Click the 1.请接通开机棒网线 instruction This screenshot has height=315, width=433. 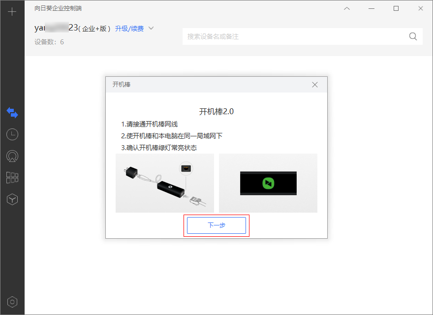(x=150, y=125)
